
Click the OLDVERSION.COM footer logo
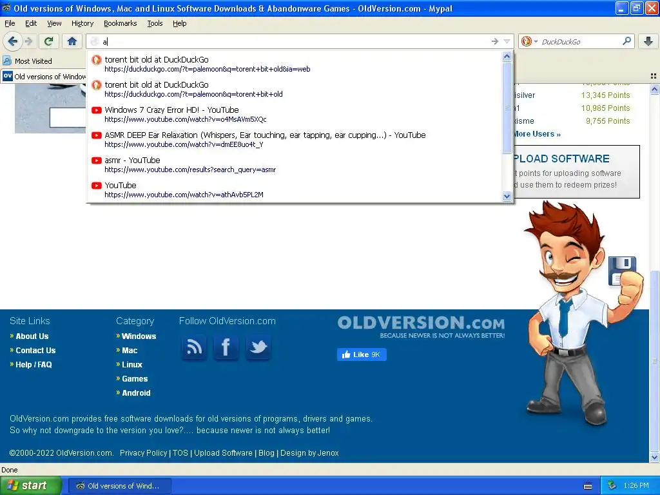coord(421,327)
